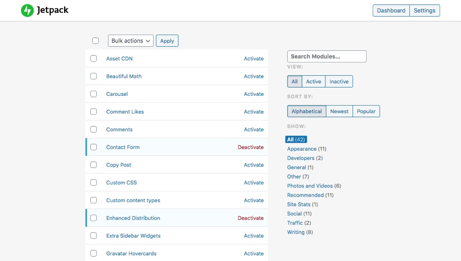
Task: Filter by Developers (2) category
Action: click(x=305, y=158)
